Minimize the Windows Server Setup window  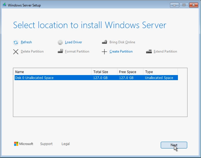(x=175, y=5)
